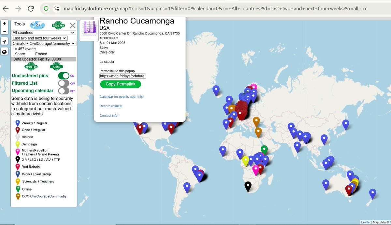Toggle Unclustered pins switch off
Screen dimensions: 391x225
[64, 76]
